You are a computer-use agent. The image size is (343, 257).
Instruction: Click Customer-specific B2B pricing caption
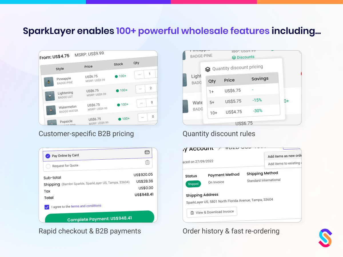pos(86,134)
